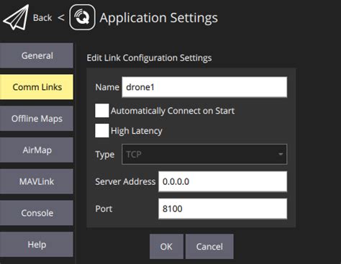Open the General settings tab
Screen dimensions: 341x264
coord(37,55)
